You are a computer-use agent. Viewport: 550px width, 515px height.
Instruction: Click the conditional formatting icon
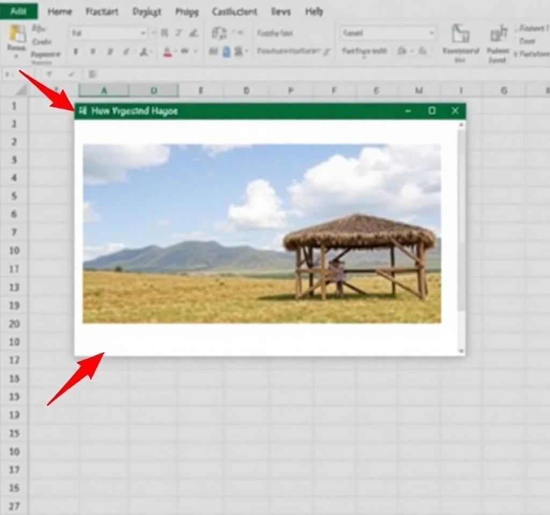(460, 34)
